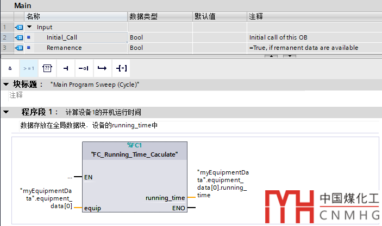Click the Main block heading
Screen dimensions: 382x226
23,5
